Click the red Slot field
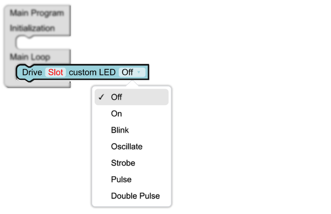The width and height of the screenshot is (331, 214). click(56, 72)
